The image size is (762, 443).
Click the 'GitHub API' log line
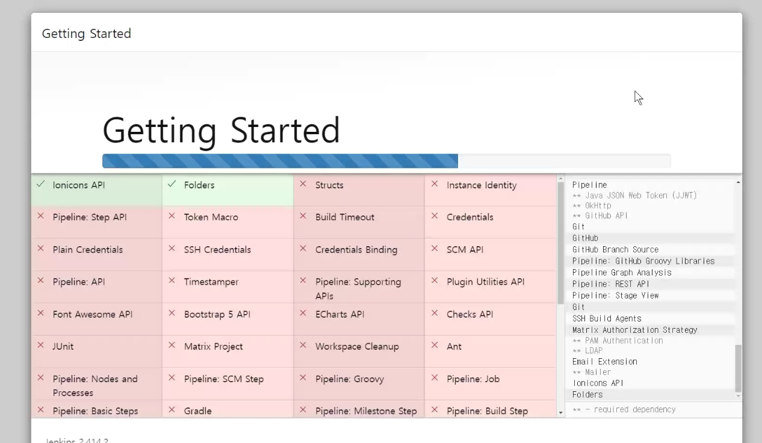tap(600, 215)
